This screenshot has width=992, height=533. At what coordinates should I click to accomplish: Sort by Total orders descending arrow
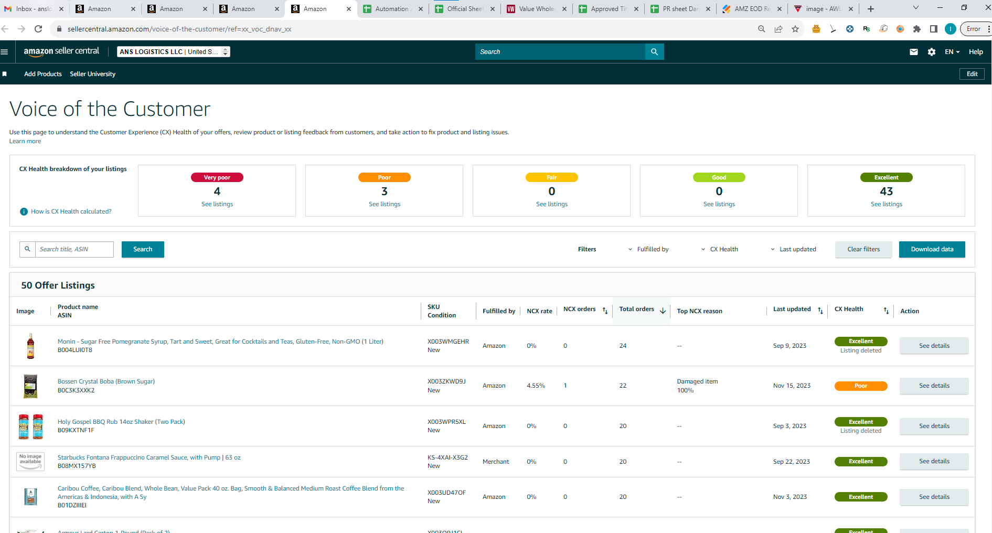tap(663, 311)
